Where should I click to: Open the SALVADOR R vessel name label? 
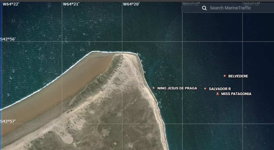(x=220, y=89)
